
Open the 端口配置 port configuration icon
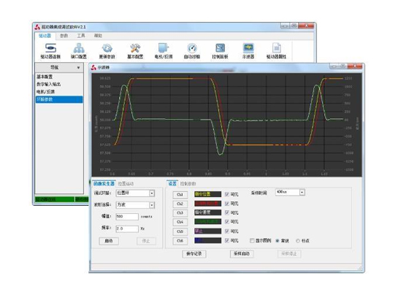(79, 48)
